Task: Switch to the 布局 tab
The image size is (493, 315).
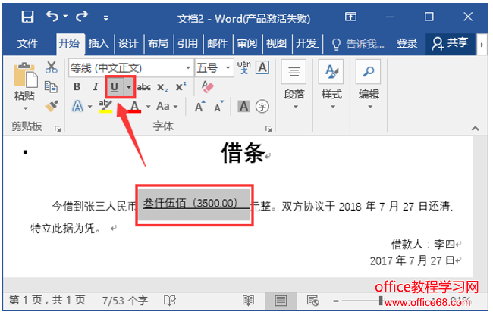Action: click(158, 43)
